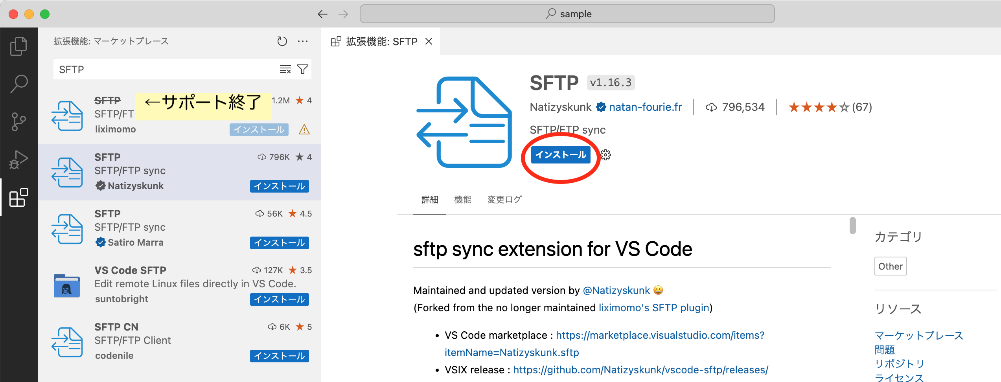Select the Other category tag
The image size is (1001, 382).
891,266
